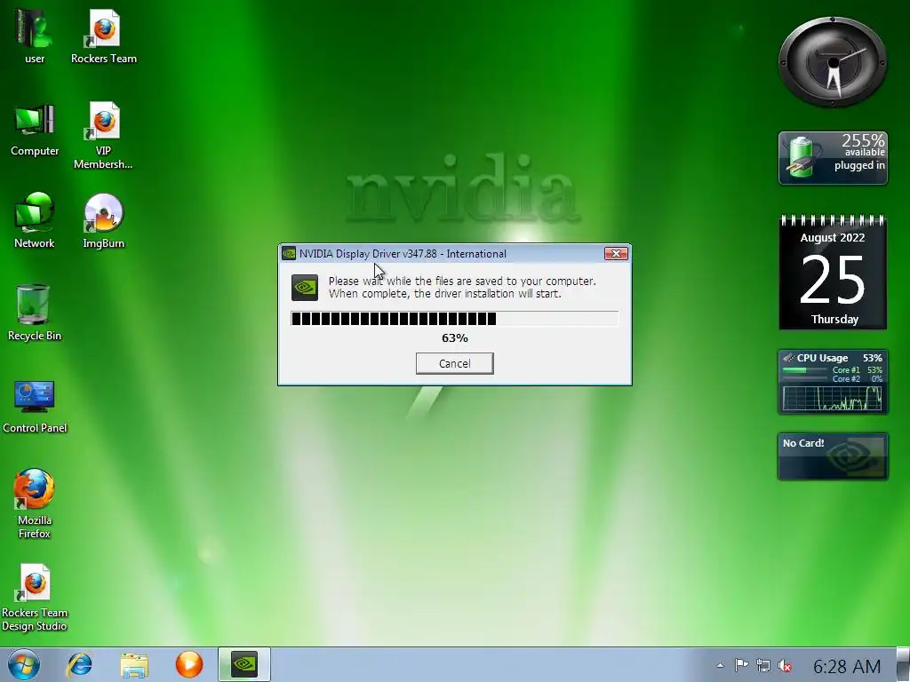Close the NVIDIA Display Driver dialog
Viewport: 910px width, 682px height.
616,253
